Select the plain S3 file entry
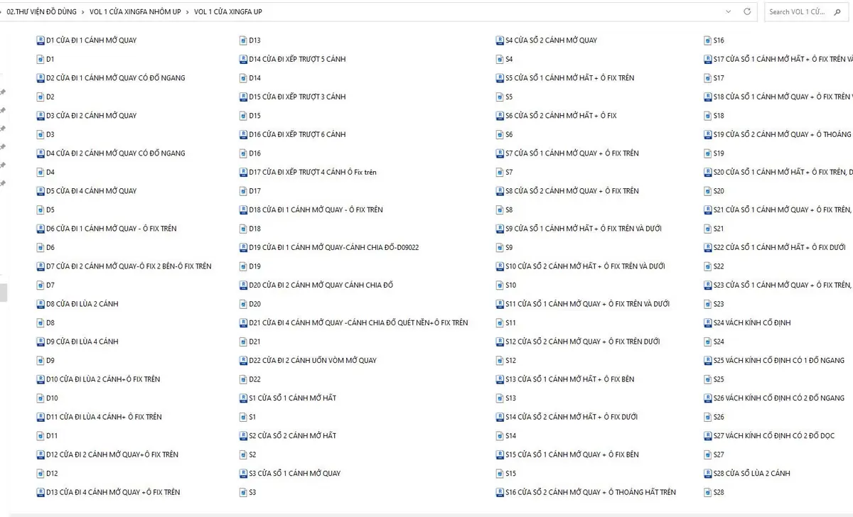This screenshot has height=517, width=853. coord(248,492)
